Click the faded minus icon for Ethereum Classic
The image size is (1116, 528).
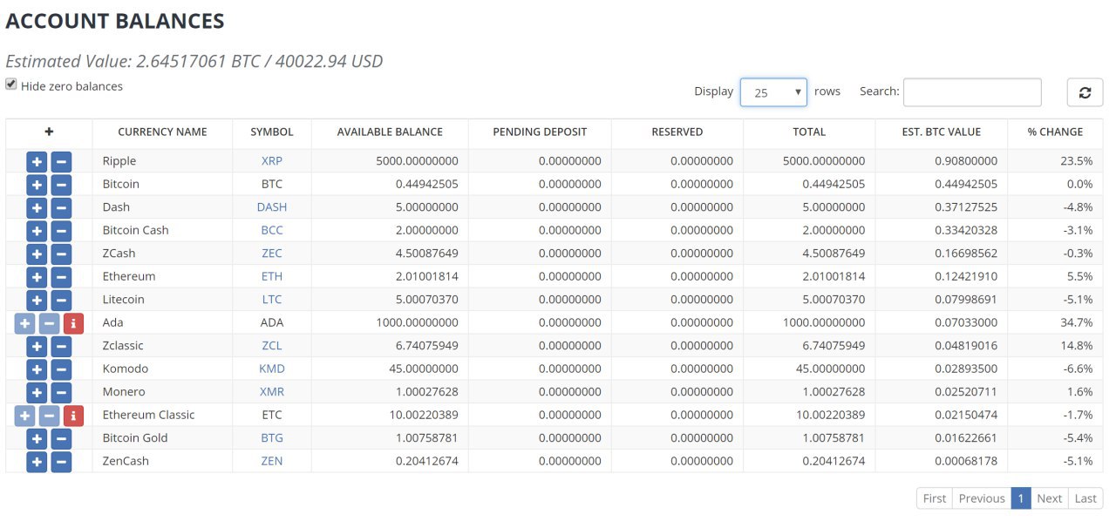click(x=49, y=415)
